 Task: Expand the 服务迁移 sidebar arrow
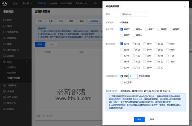26,103
